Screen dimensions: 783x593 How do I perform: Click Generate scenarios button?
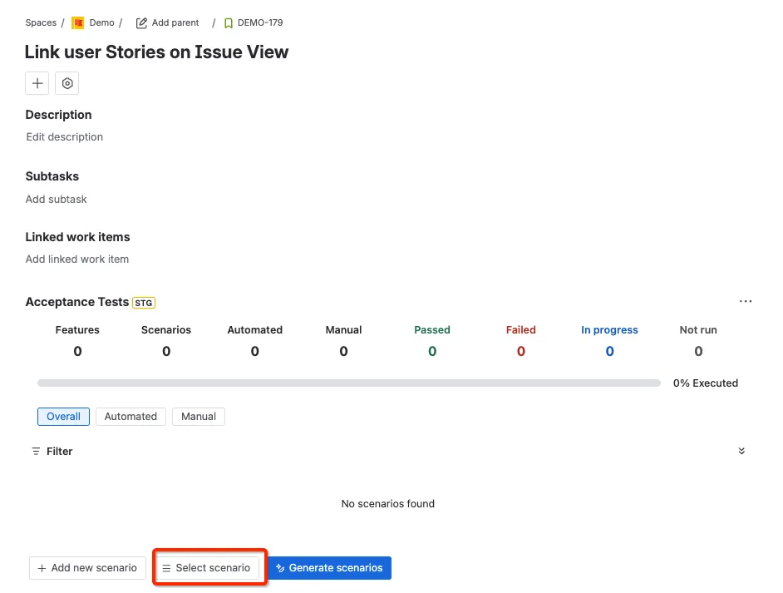click(x=330, y=568)
